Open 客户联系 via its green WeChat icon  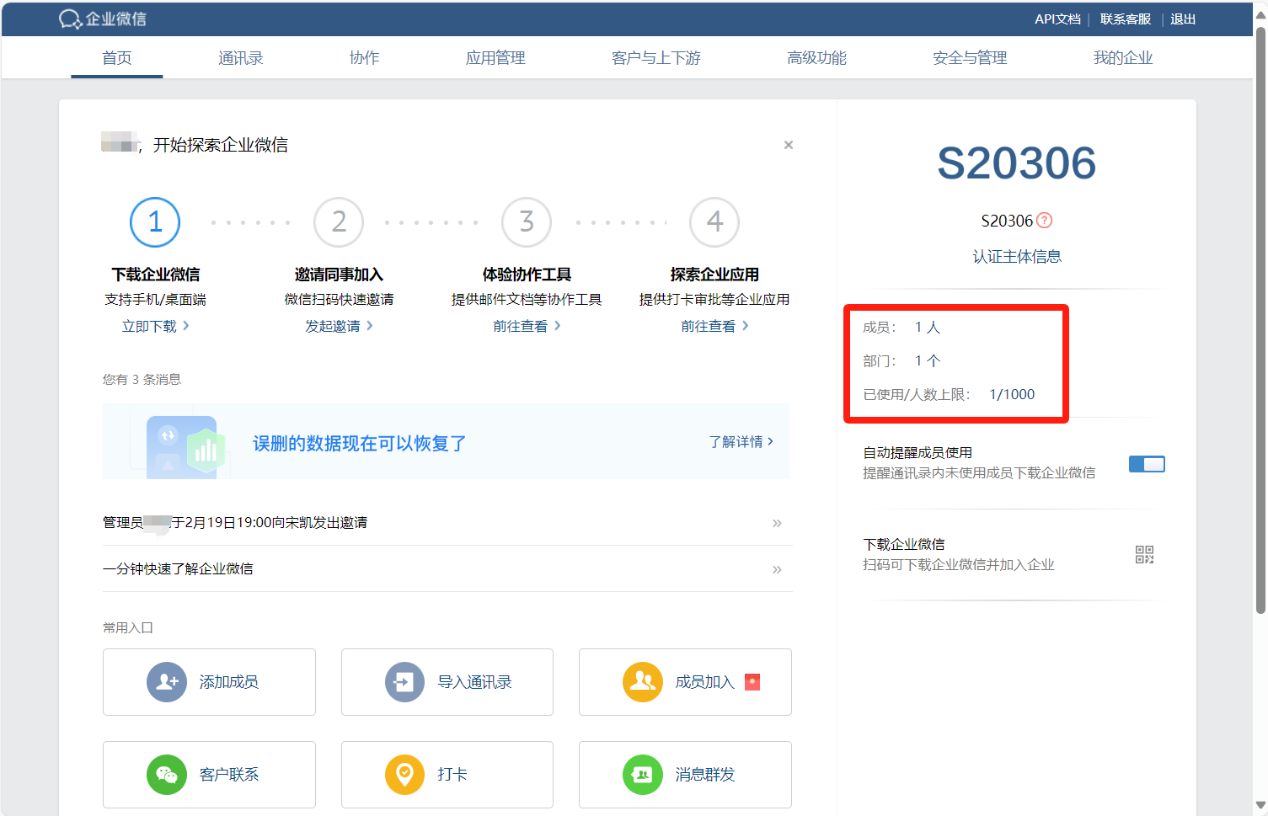(167, 775)
